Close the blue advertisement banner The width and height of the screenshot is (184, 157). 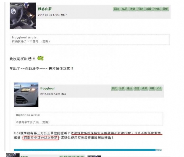(x=160, y=150)
